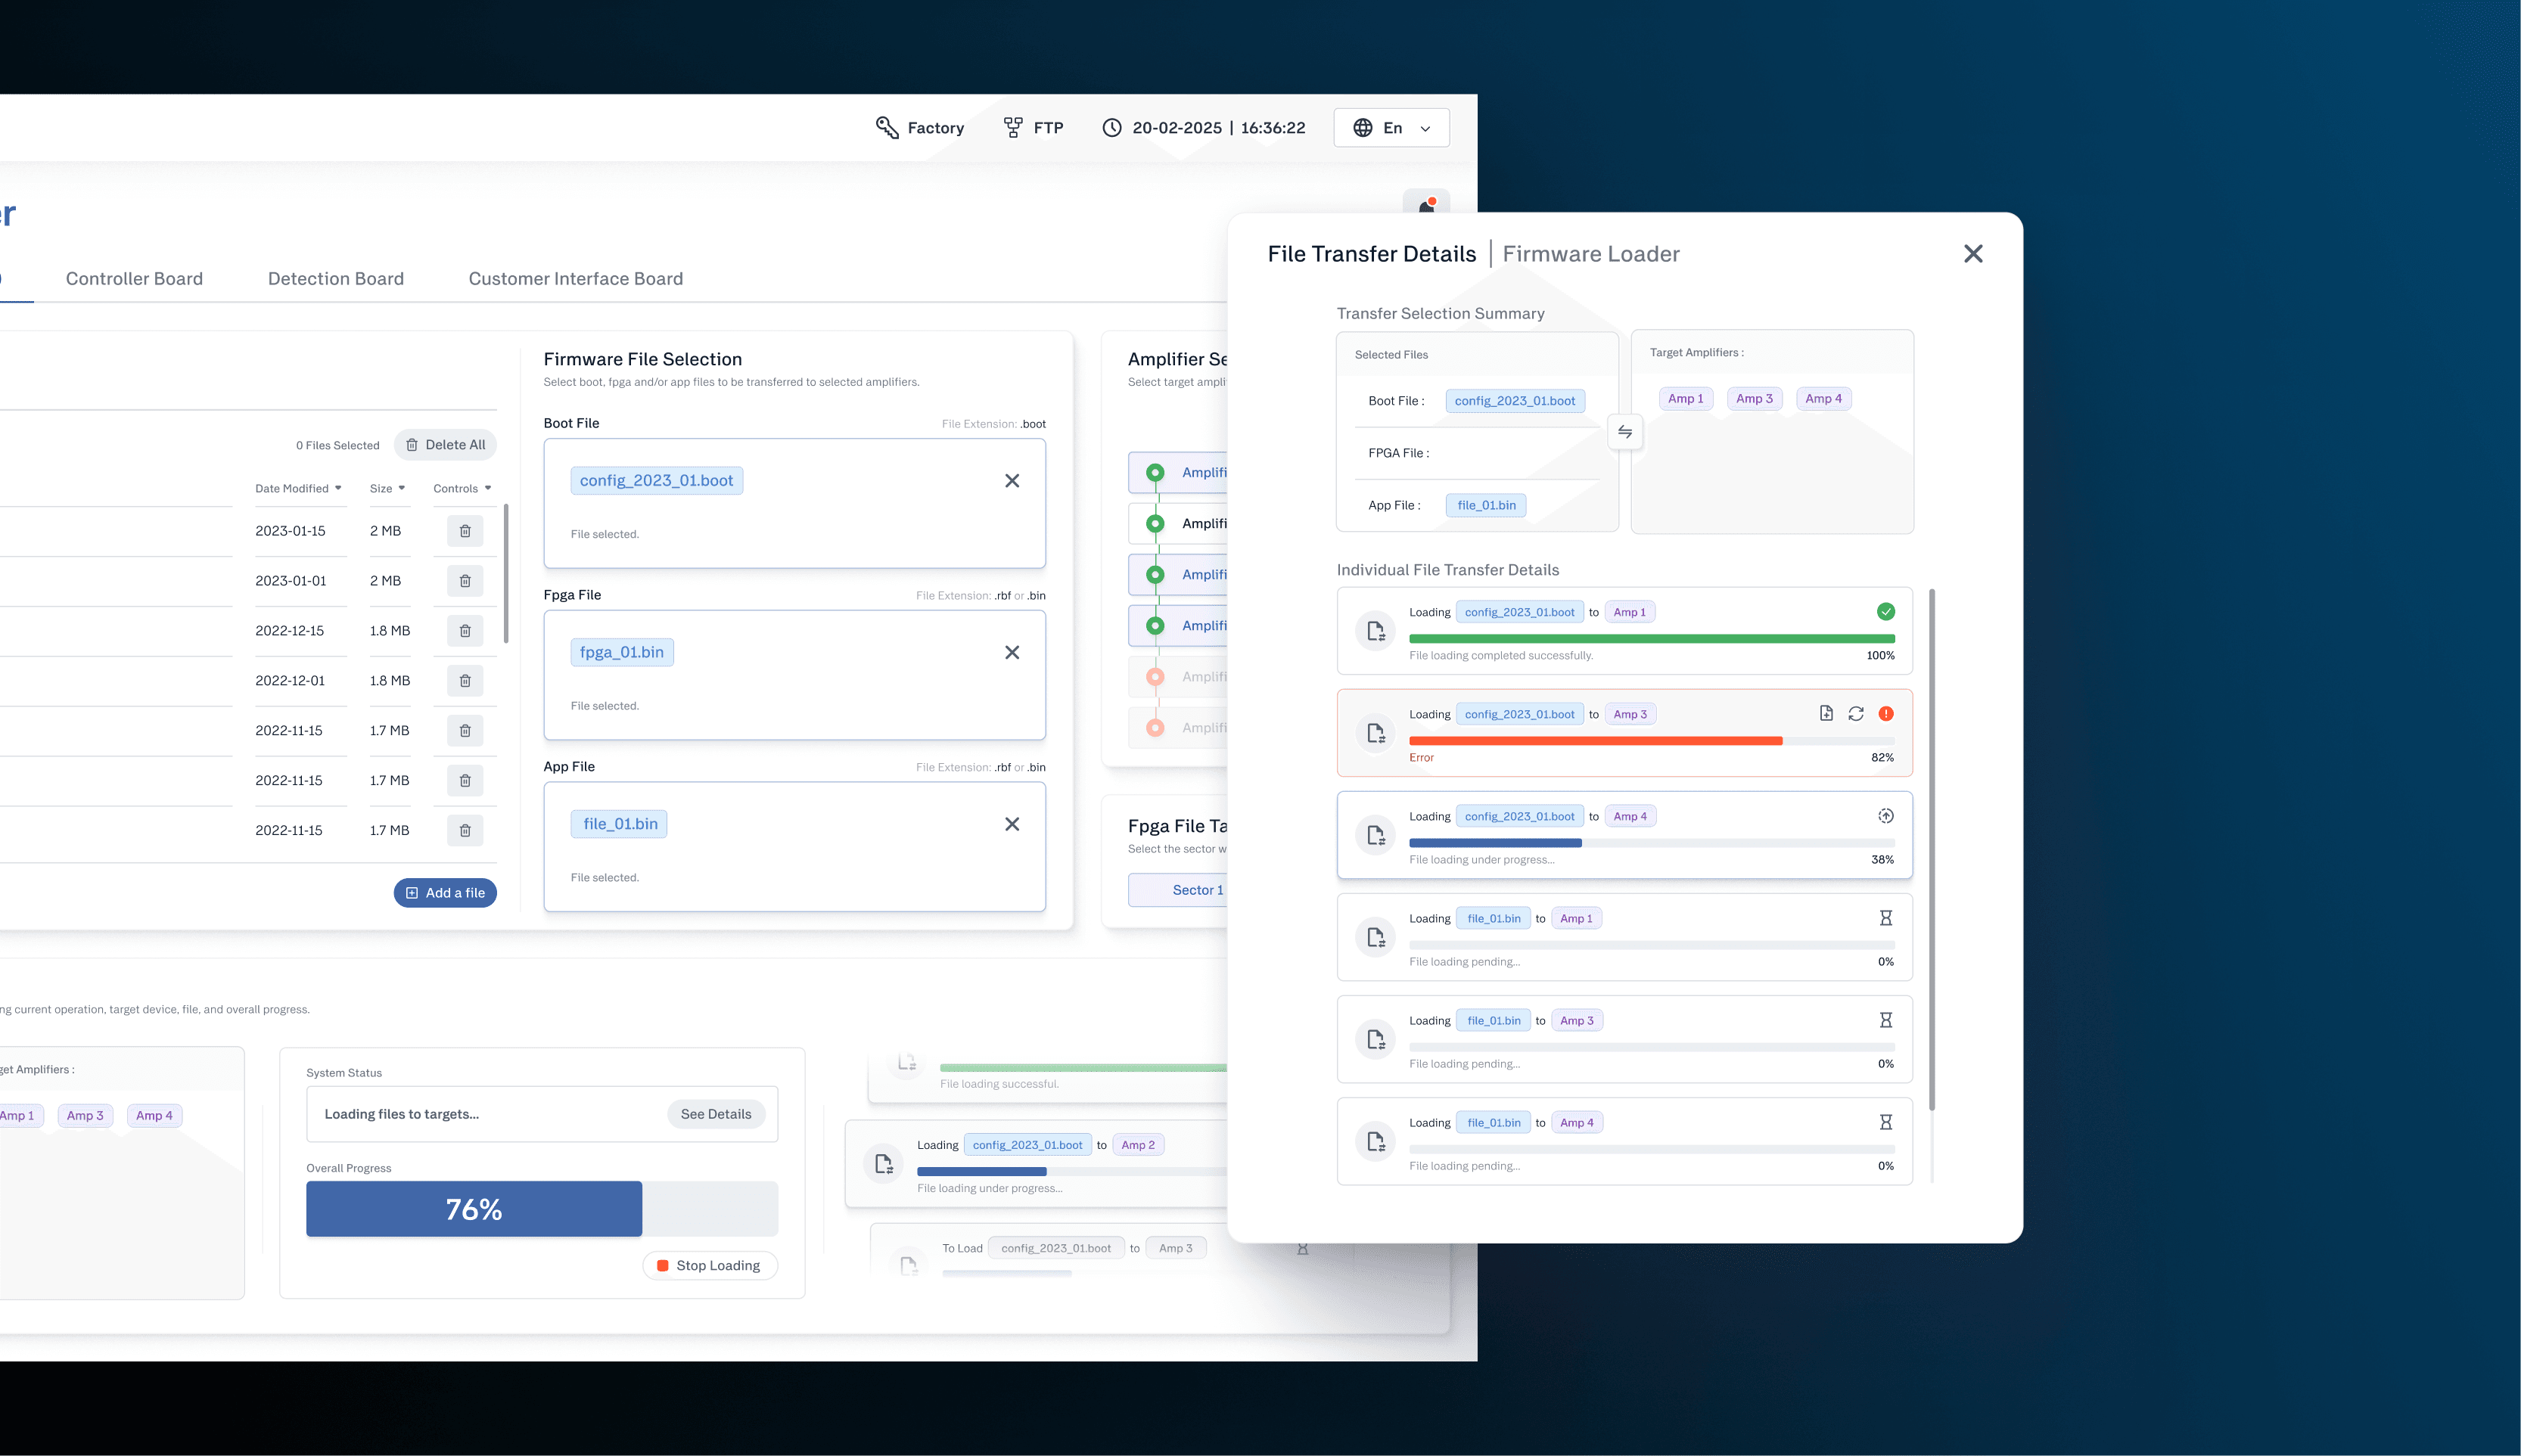Screen dimensions: 2521x1456
Task: Click the red error alert icon on Amp 3 row
Action: 1886,714
